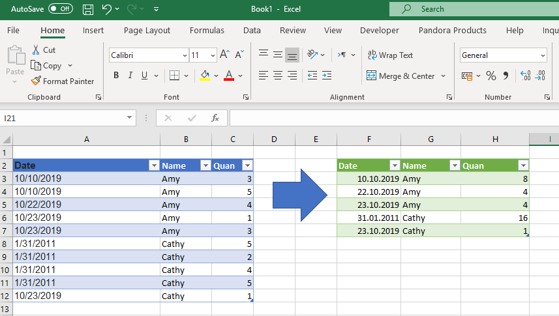The image size is (559, 316).
Task: Switch to the Pandora Products tab
Action: [x=453, y=30]
